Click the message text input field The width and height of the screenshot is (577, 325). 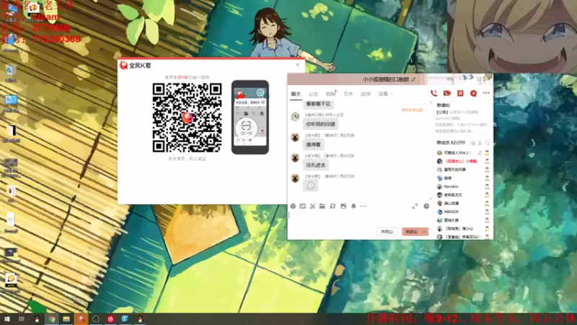pos(358,219)
